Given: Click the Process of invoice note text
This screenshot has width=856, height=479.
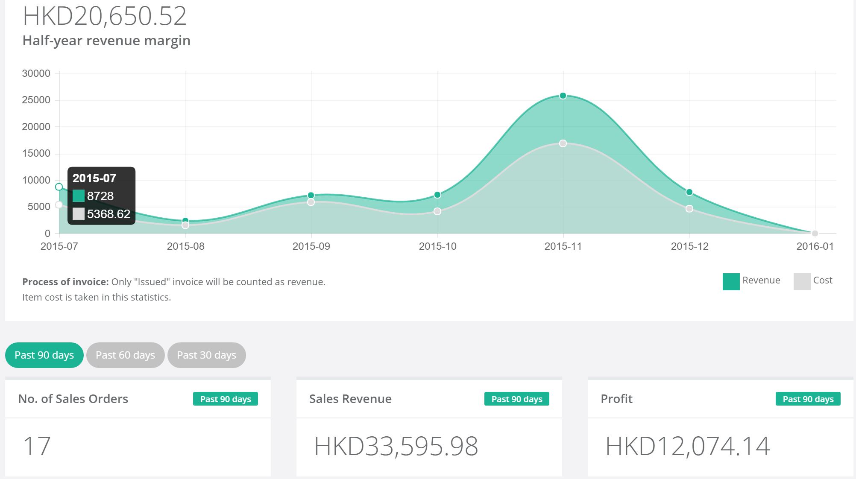Looking at the screenshot, I should coord(174,282).
